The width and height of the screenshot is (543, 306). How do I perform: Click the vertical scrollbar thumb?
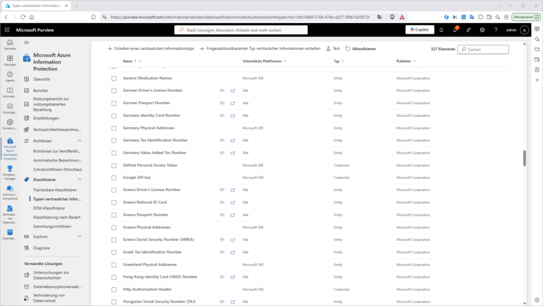pos(524,158)
